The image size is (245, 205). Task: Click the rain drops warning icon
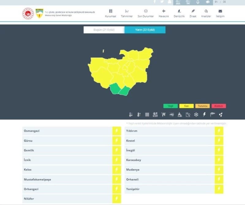[221, 115]
